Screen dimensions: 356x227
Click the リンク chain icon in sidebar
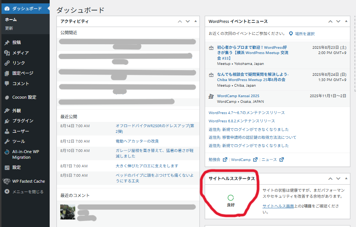pyautogui.click(x=7, y=63)
